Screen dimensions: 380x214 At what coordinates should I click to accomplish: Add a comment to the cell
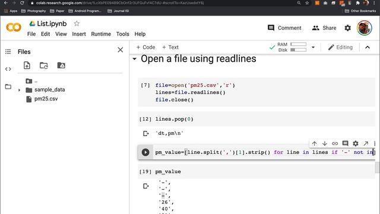(x=345, y=144)
